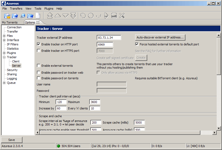The height and width of the screenshot is (150, 222).
Task: Click the jagged circle queue toolbar icon
Action: click(x=83, y=15)
